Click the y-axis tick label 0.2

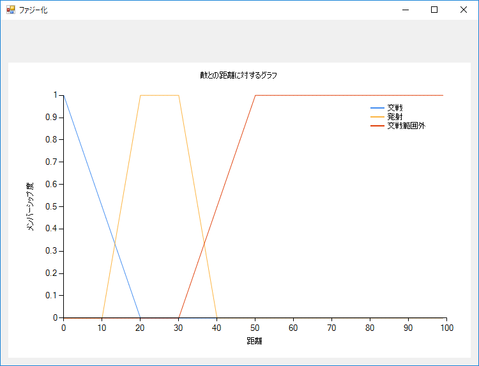(51, 273)
